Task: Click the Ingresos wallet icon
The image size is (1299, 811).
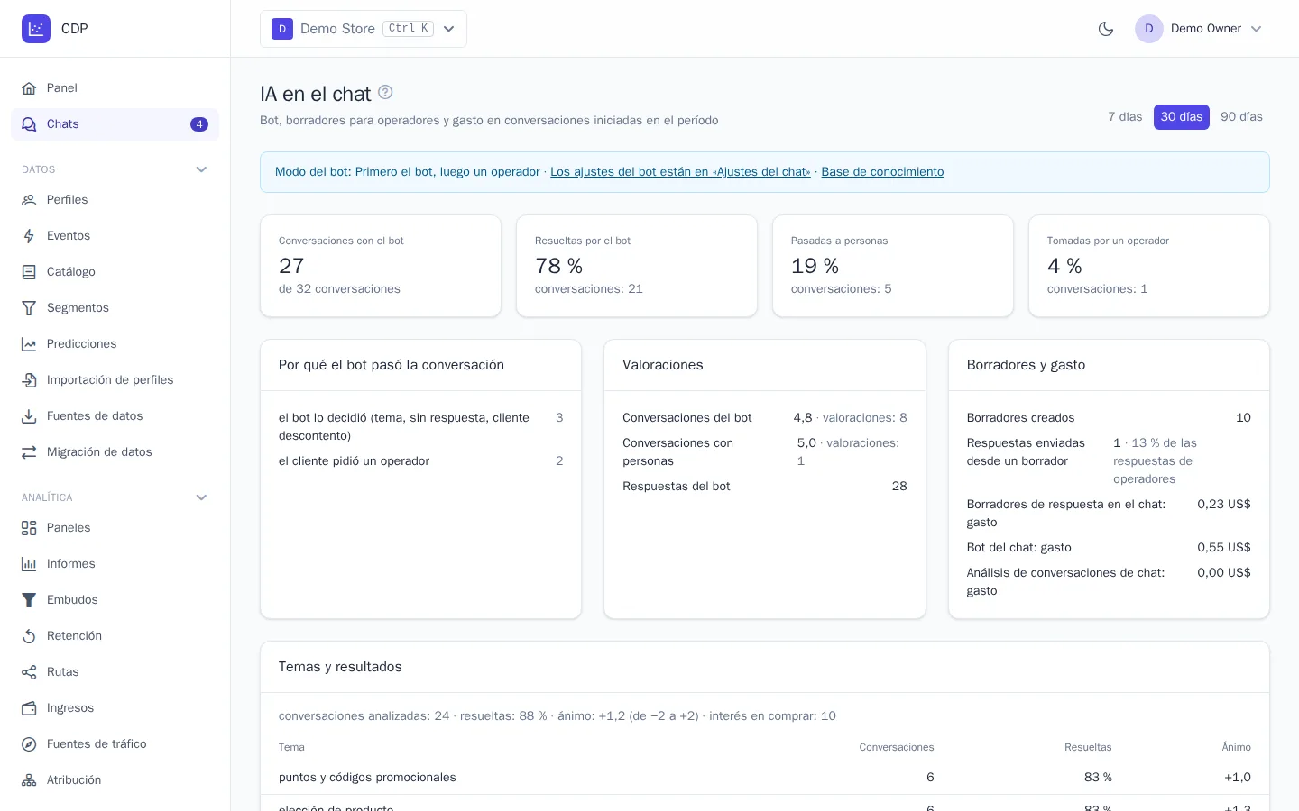Action: coord(29,708)
